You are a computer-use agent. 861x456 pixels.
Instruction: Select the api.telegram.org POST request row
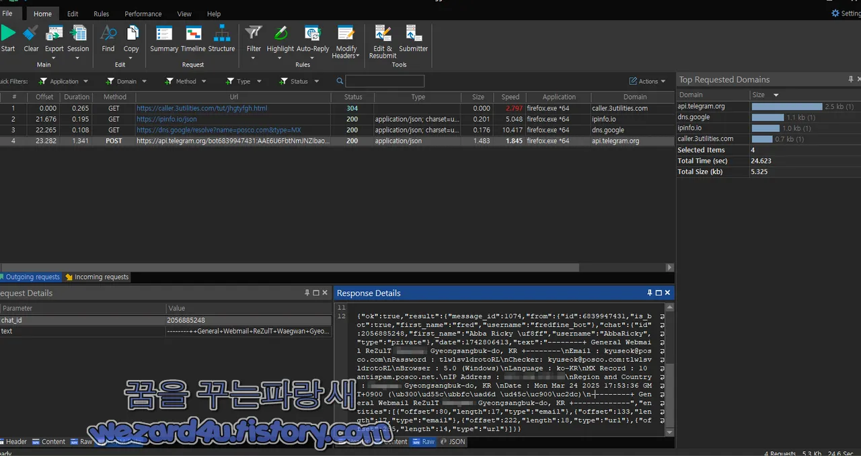point(336,141)
